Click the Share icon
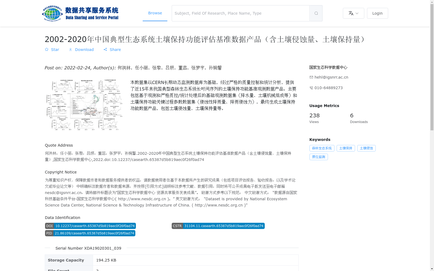The width and height of the screenshot is (434, 271). (105, 50)
